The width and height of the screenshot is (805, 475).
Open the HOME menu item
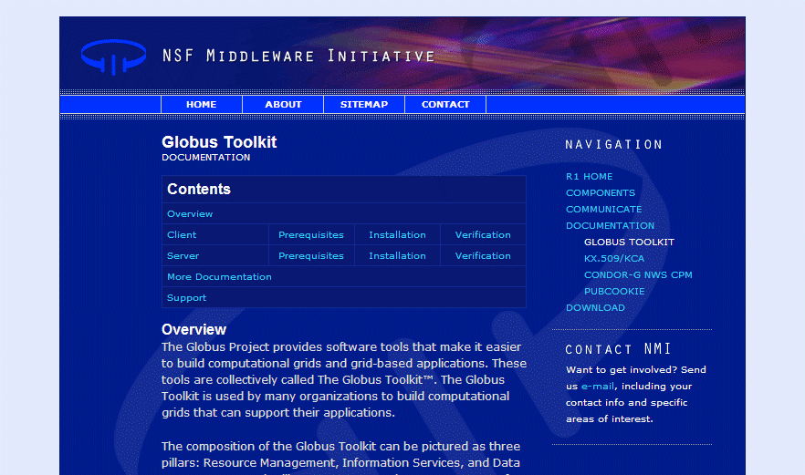coord(201,105)
